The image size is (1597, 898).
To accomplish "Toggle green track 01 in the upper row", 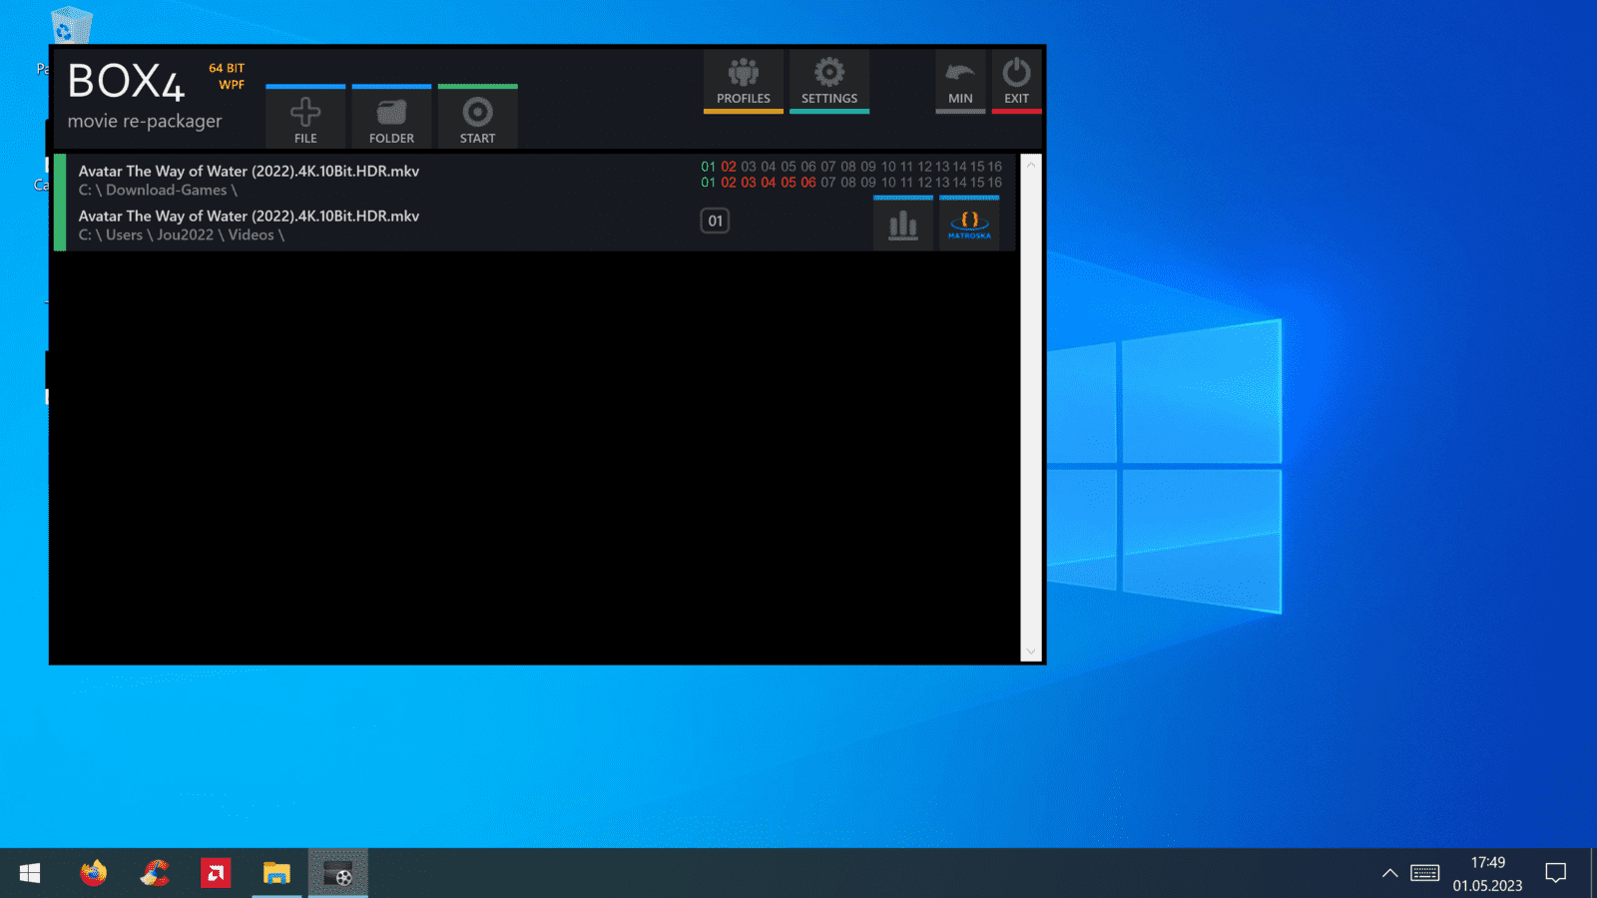I will [x=709, y=167].
